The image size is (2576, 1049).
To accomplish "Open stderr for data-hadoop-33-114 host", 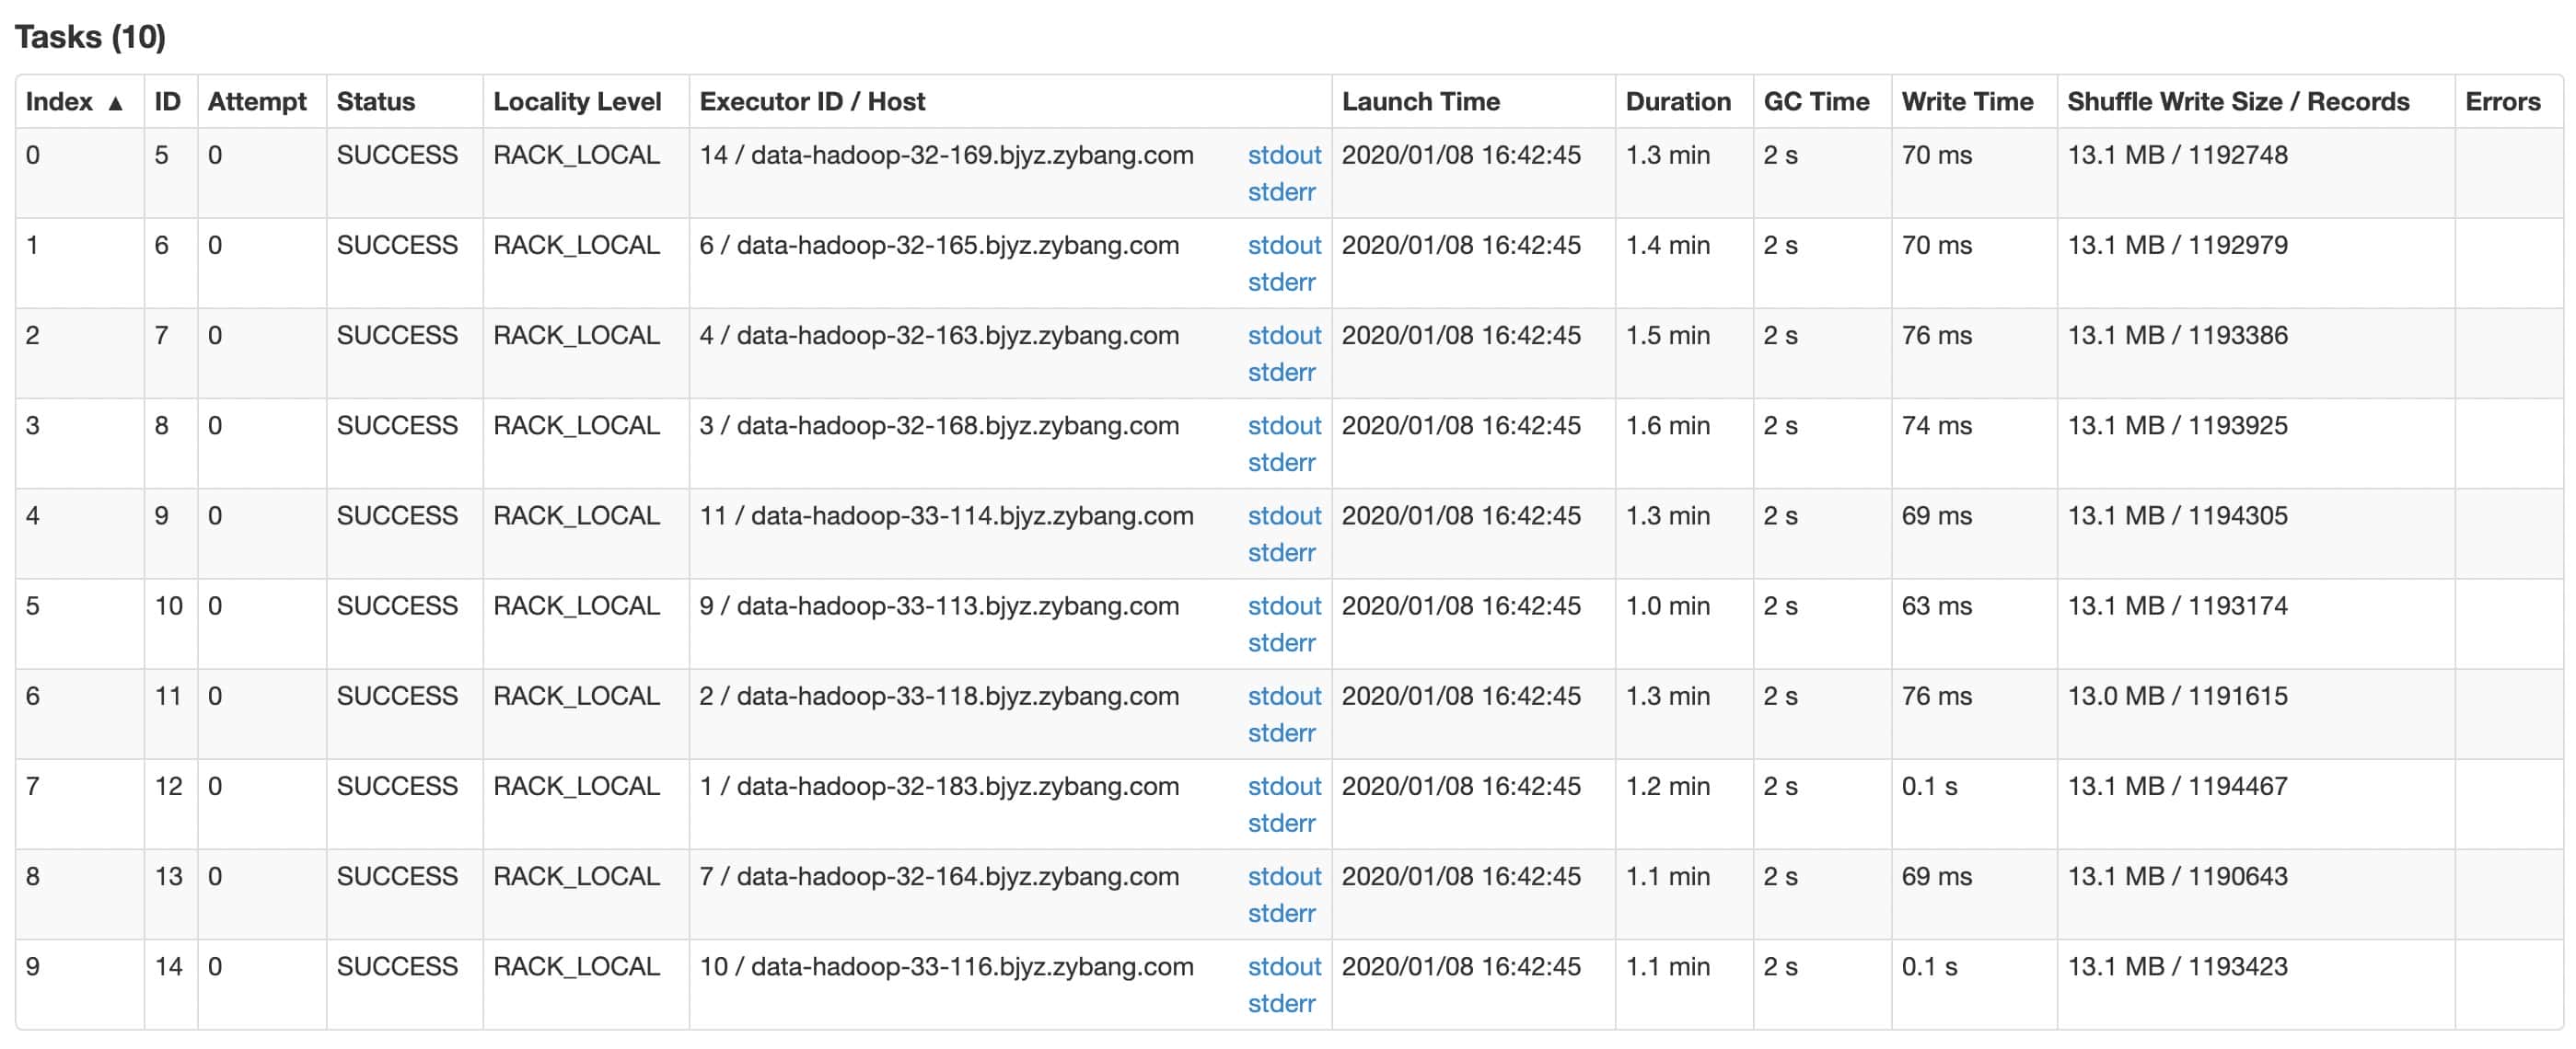I will click(x=1281, y=553).
